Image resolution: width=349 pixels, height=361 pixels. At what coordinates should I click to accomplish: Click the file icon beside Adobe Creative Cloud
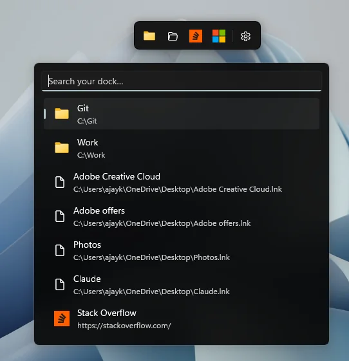coord(60,182)
